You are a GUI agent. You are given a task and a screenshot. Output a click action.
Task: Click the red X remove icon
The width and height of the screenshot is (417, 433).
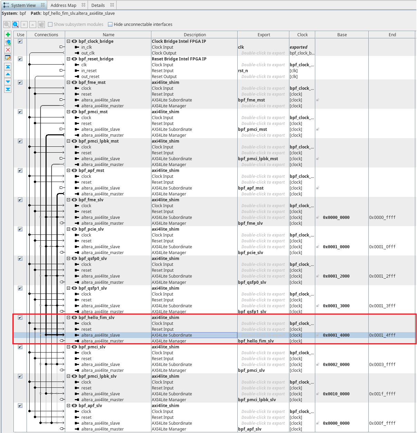click(x=8, y=50)
